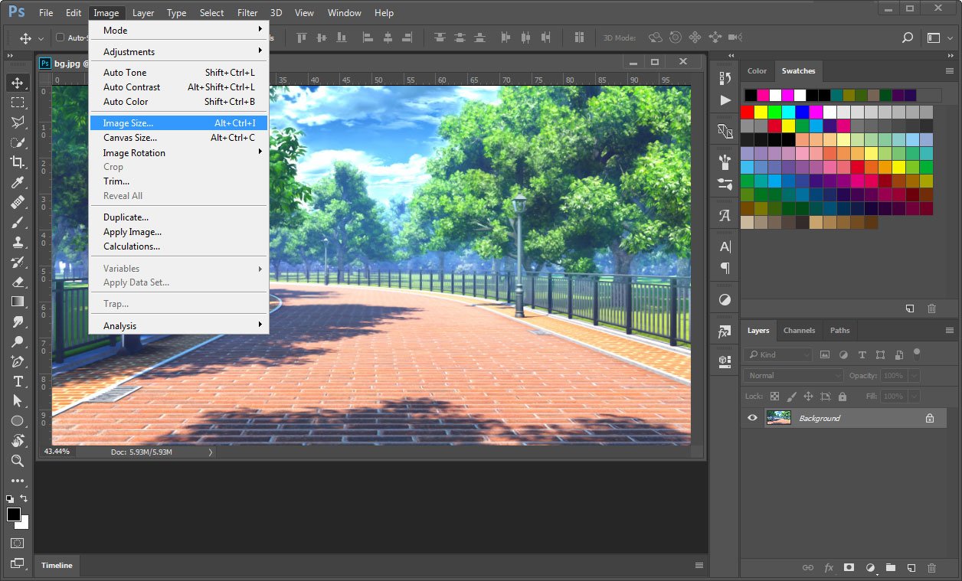The width and height of the screenshot is (962, 581).
Task: Open the Opacity slider dropdown arrow
Action: (913, 376)
